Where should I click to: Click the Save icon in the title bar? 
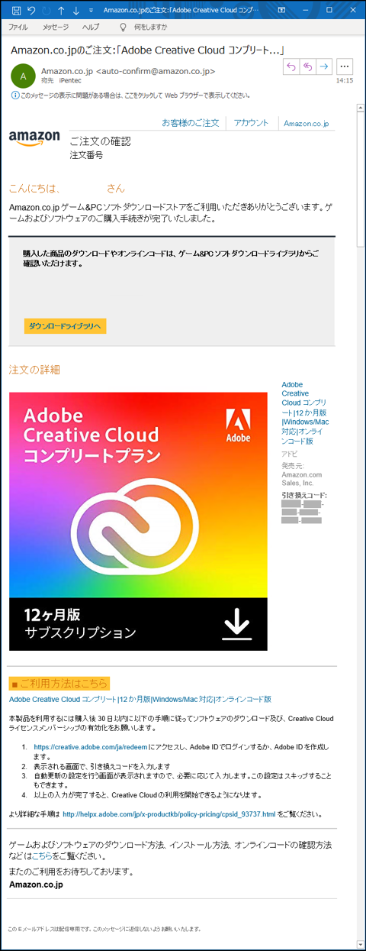click(16, 11)
